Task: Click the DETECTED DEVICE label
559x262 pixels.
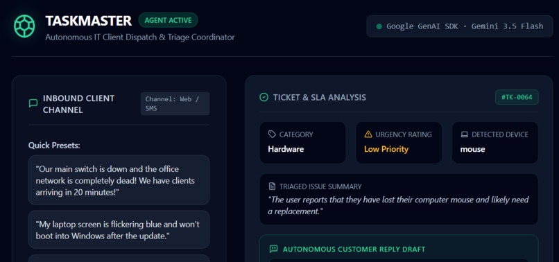Action: pos(500,134)
